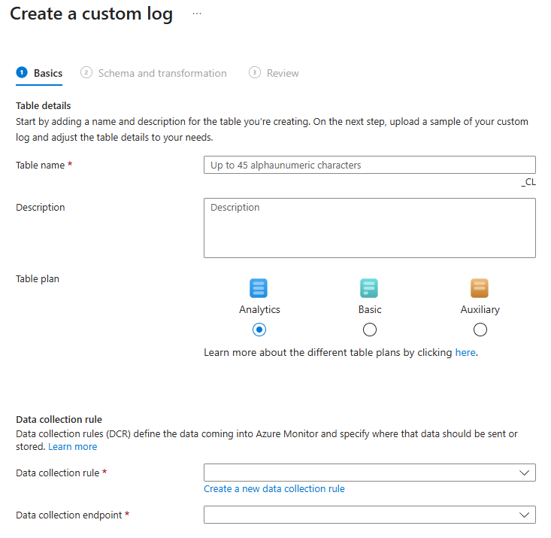Follow the DCR Learn more link

pos(73,447)
